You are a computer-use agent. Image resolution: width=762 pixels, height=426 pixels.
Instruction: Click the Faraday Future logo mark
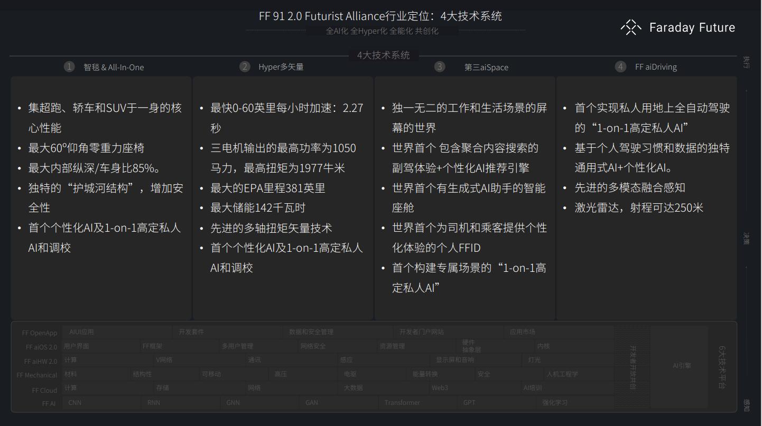coord(630,27)
